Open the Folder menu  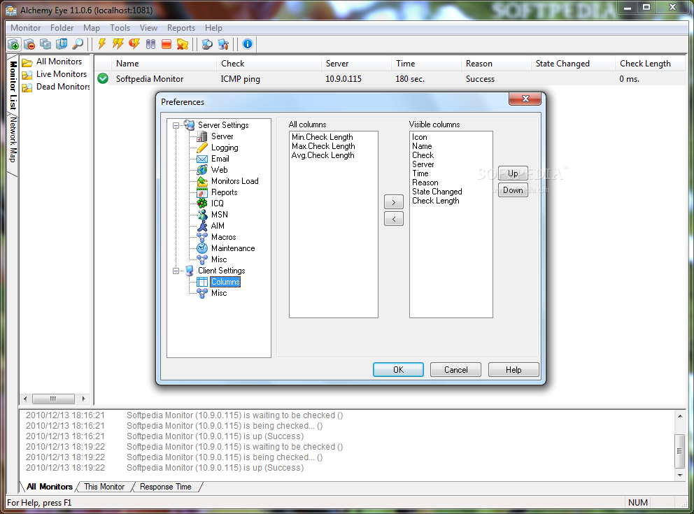tap(62, 28)
